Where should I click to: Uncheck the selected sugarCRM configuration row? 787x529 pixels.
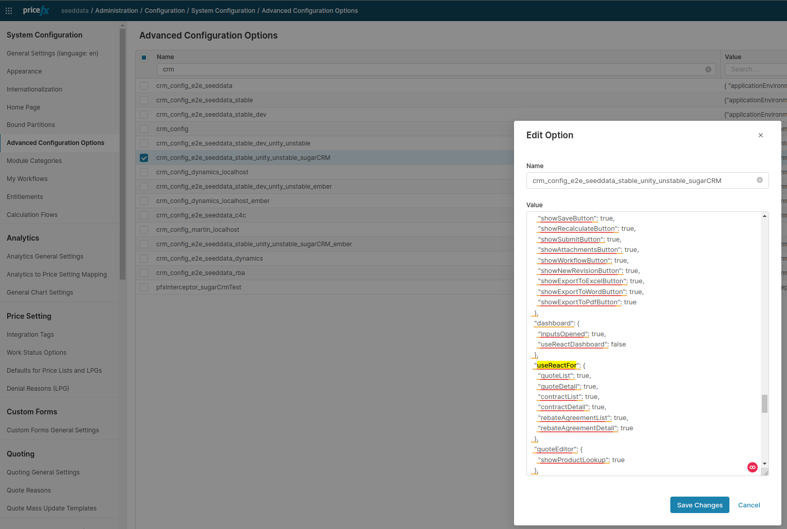144,158
